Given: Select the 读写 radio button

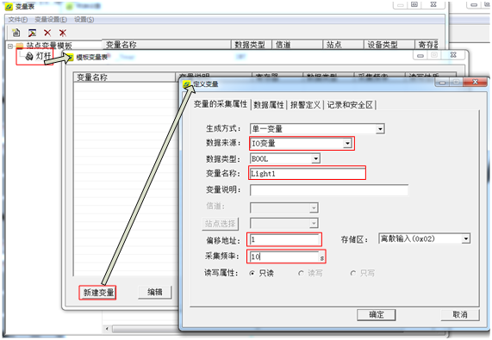Looking at the screenshot, I should (301, 273).
